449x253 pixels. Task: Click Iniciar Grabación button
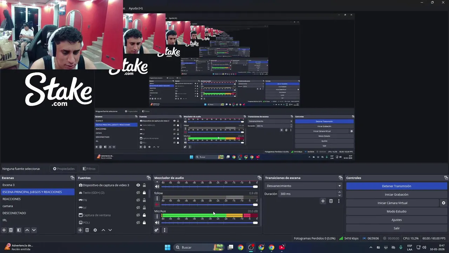396,194
